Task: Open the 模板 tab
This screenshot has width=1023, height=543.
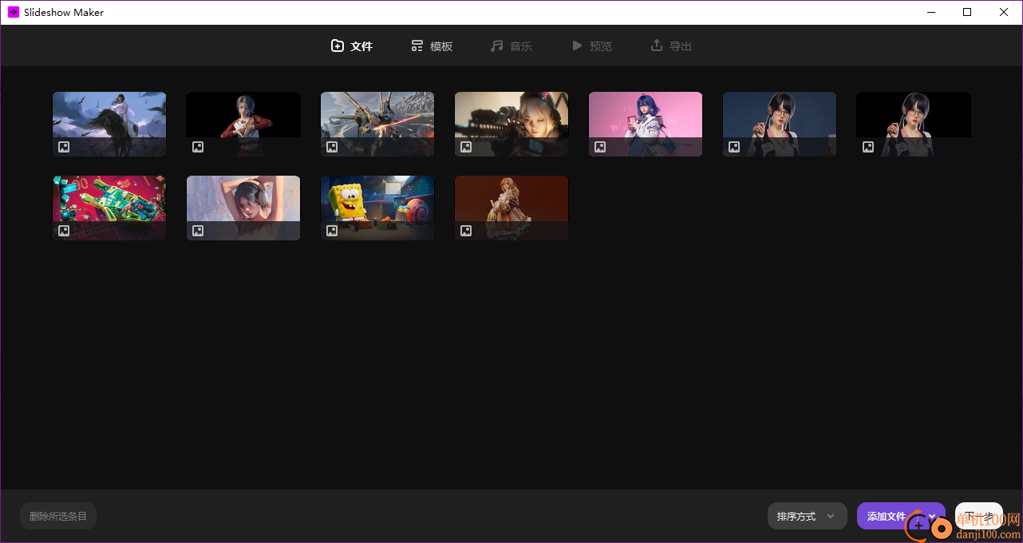Action: [432, 46]
